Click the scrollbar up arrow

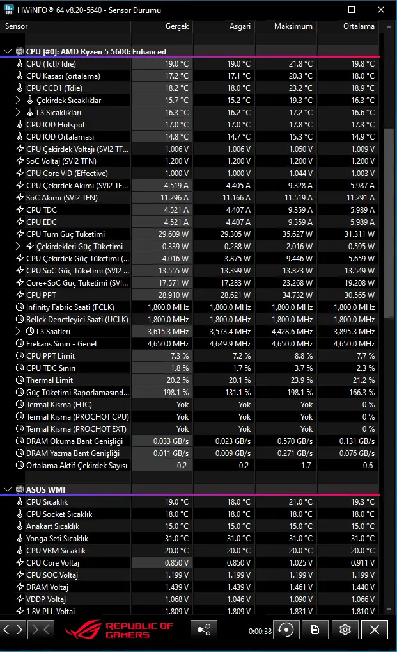389,27
